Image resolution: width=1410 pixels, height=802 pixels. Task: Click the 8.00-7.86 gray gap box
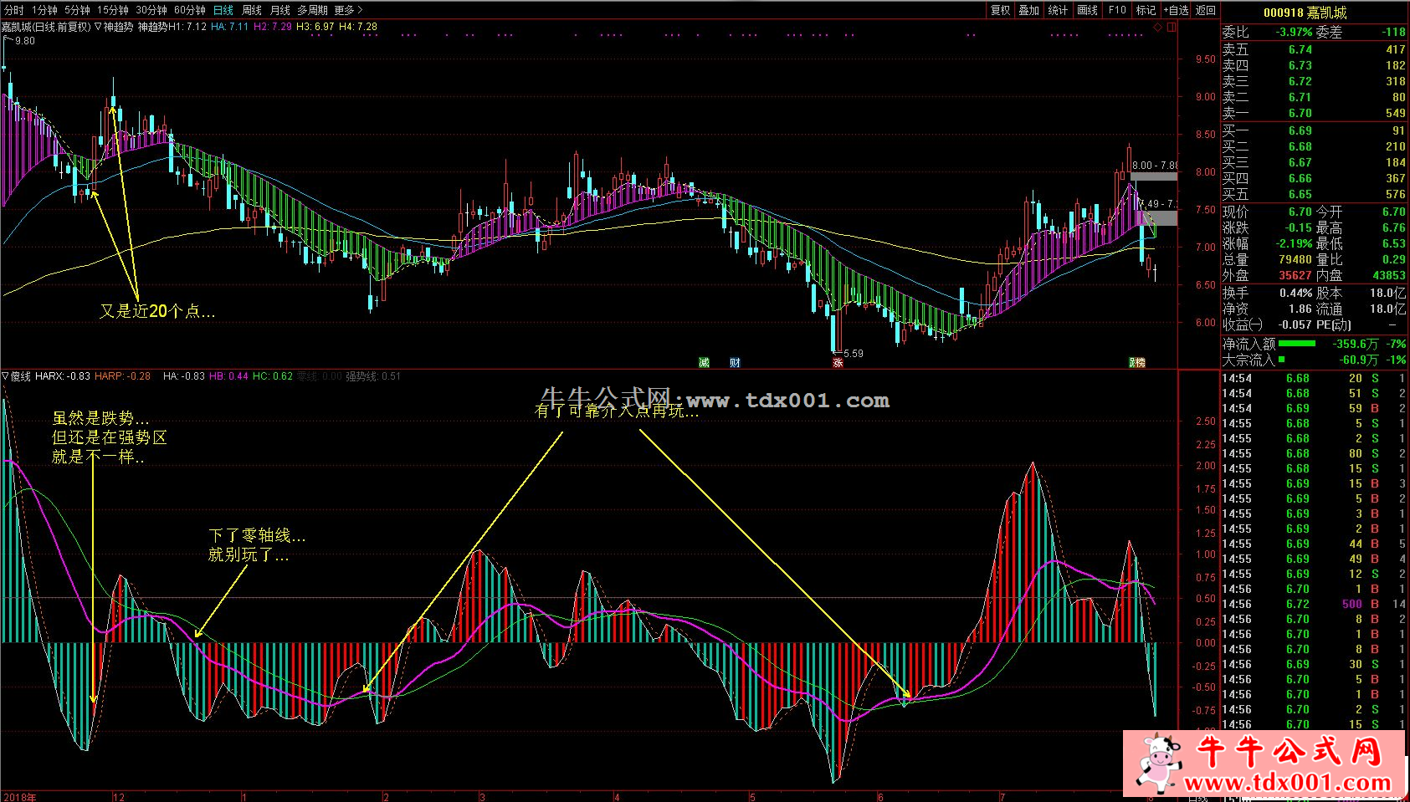[x=1154, y=176]
